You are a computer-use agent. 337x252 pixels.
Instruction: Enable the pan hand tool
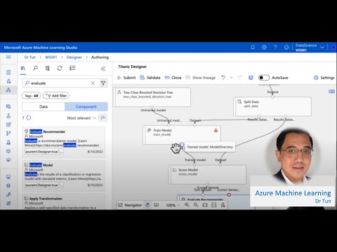[x=147, y=205]
